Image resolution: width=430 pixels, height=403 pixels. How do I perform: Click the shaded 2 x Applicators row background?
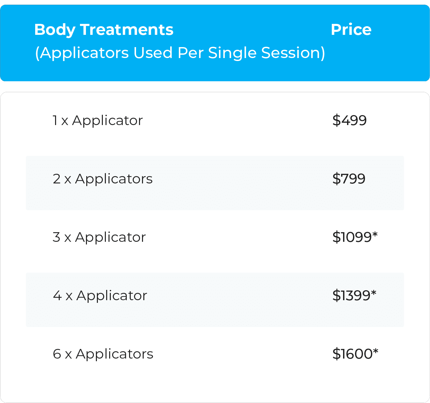point(215,183)
